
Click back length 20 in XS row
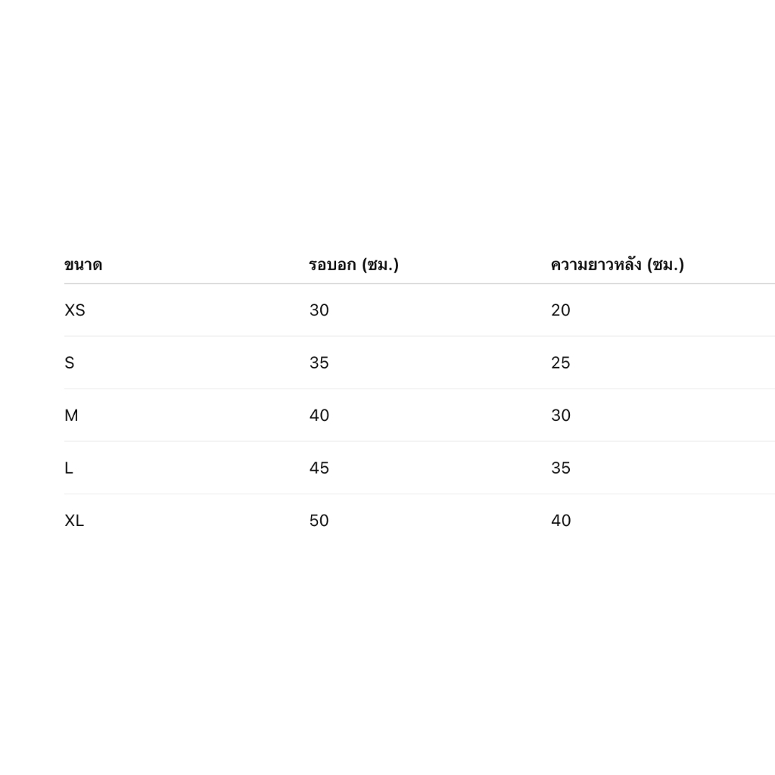561,310
